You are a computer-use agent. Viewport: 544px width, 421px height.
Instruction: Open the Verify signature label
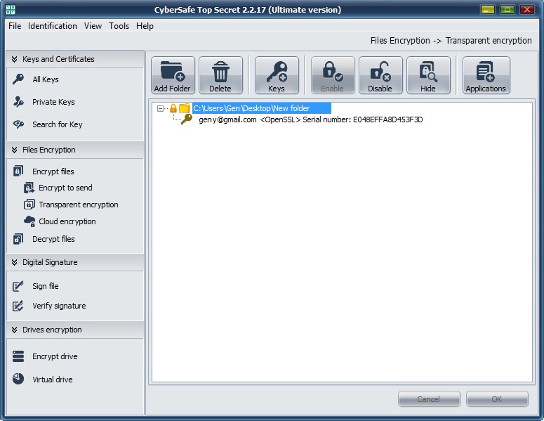pos(59,306)
